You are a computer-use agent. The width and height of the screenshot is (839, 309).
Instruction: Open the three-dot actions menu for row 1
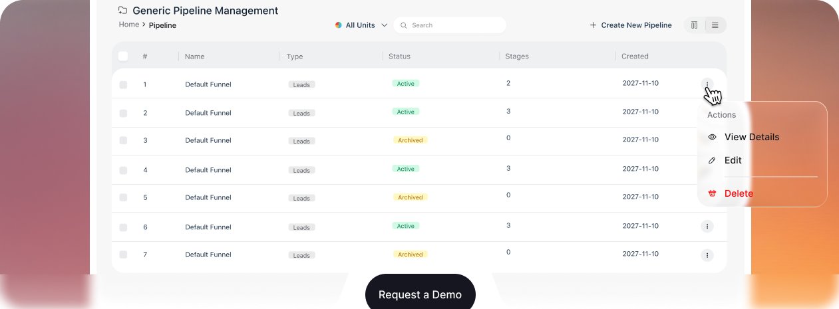pyautogui.click(x=707, y=84)
